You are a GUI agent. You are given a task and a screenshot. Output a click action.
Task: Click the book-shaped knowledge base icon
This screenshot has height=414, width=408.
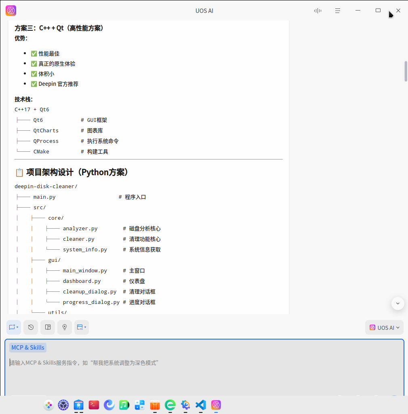pos(48,327)
